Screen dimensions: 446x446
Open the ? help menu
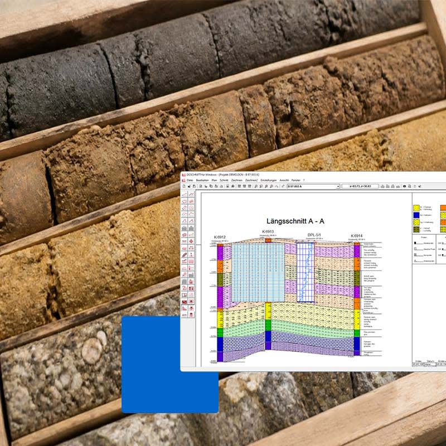(x=304, y=180)
